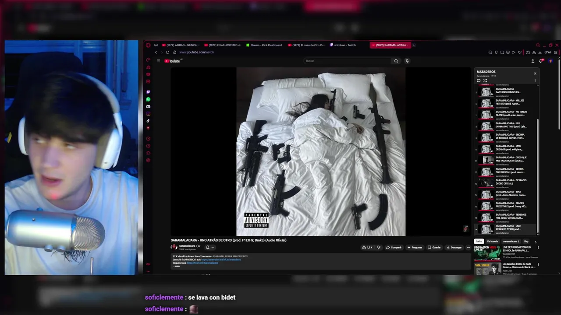Switch to Stream - Kick Dashboard tab
The width and height of the screenshot is (561, 315).
coord(264,45)
